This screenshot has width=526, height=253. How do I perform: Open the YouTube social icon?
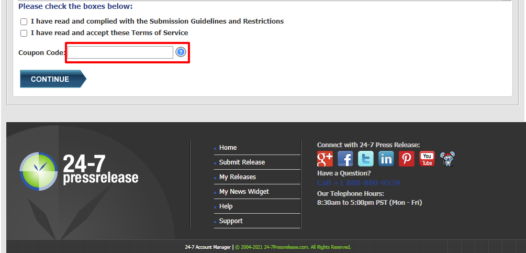coord(427,159)
